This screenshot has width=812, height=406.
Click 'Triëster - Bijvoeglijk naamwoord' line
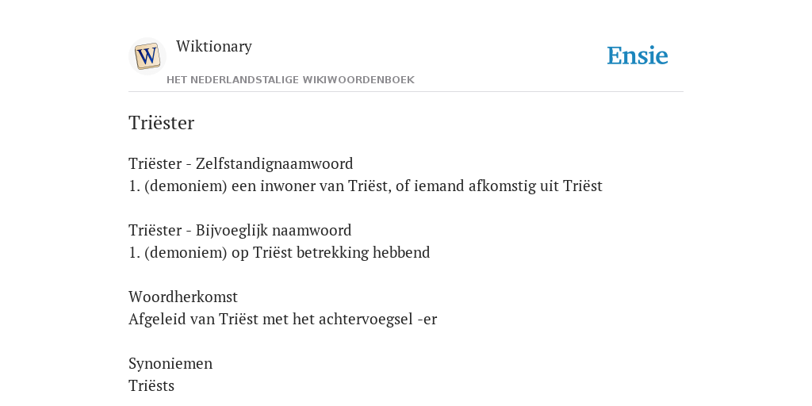coord(239,230)
